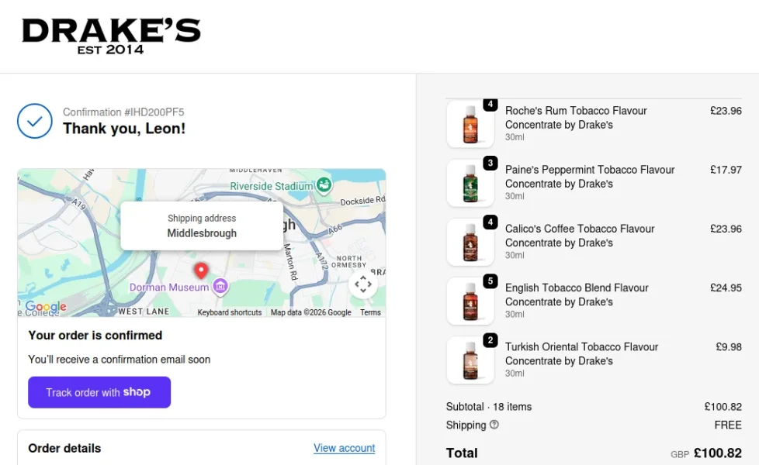Click confirmation number #IHD200PF5
This screenshot has height=465, width=759.
(123, 112)
